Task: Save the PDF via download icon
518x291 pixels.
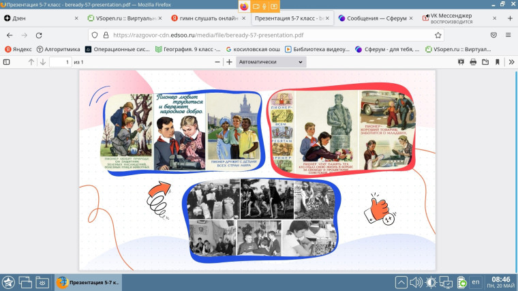Action: coord(485,62)
